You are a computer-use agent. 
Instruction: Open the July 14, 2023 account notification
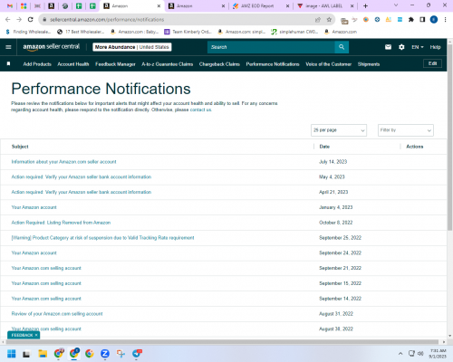(x=63, y=162)
